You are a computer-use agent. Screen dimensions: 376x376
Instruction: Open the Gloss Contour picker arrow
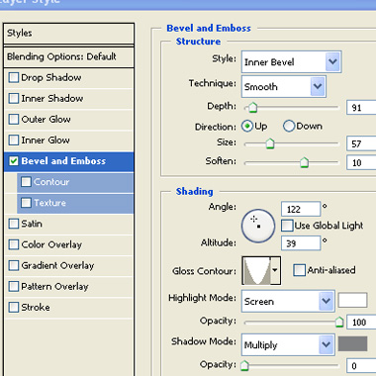(275, 270)
